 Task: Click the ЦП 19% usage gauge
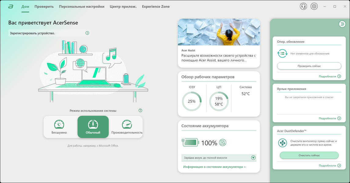pos(219,101)
